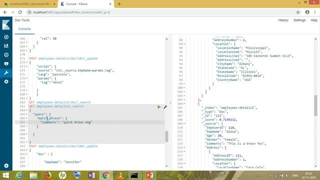Open the command prompt from the taskbar

click(134, 175)
